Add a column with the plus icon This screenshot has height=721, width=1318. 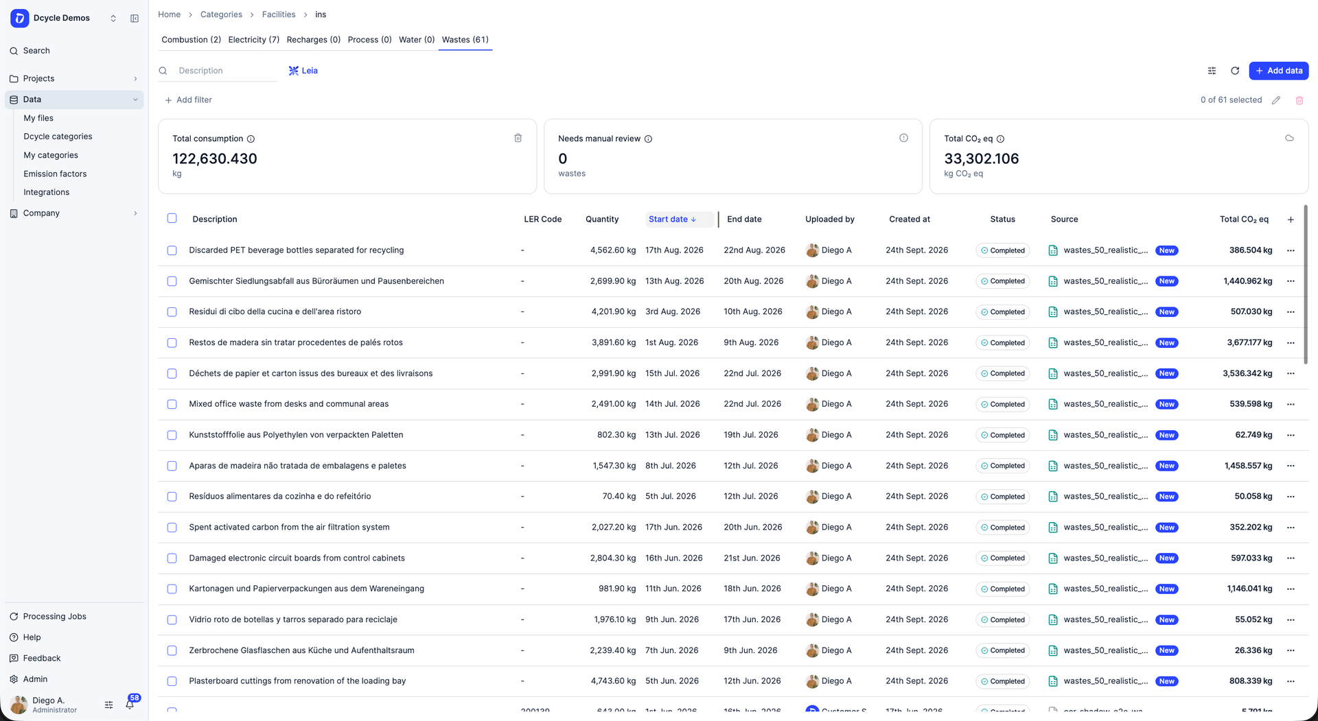[1291, 220]
